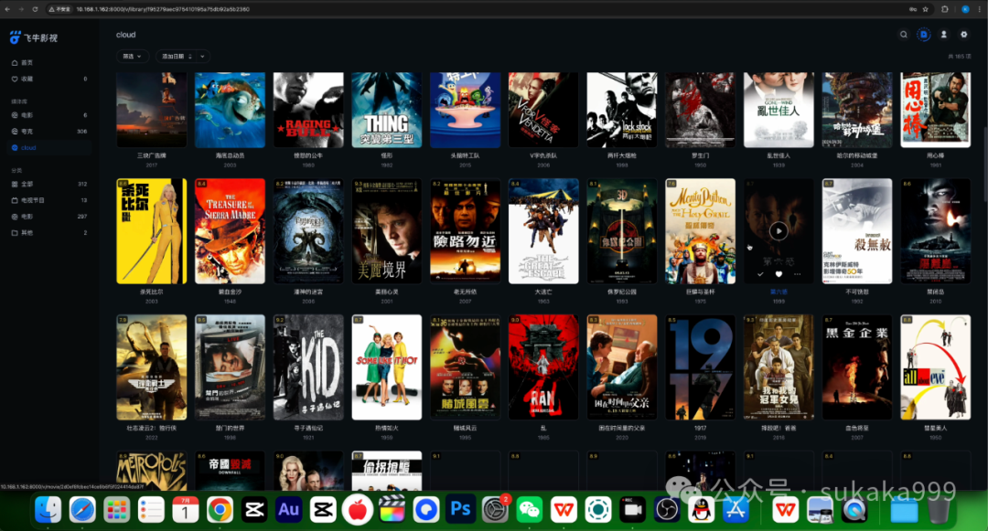
Task: Open WeChat from the dock
Action: 530,510
